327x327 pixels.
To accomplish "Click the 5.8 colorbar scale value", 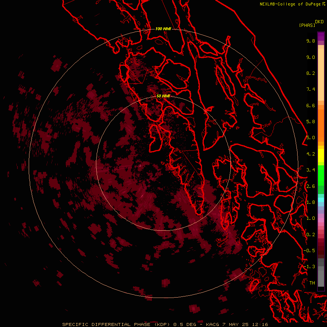I will point(311,122).
